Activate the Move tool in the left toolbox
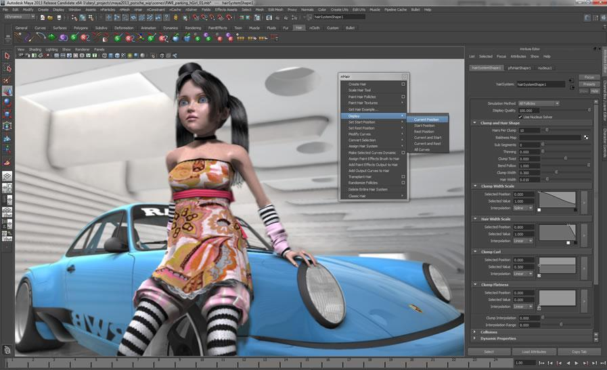607x370 pixels. (x=7, y=90)
